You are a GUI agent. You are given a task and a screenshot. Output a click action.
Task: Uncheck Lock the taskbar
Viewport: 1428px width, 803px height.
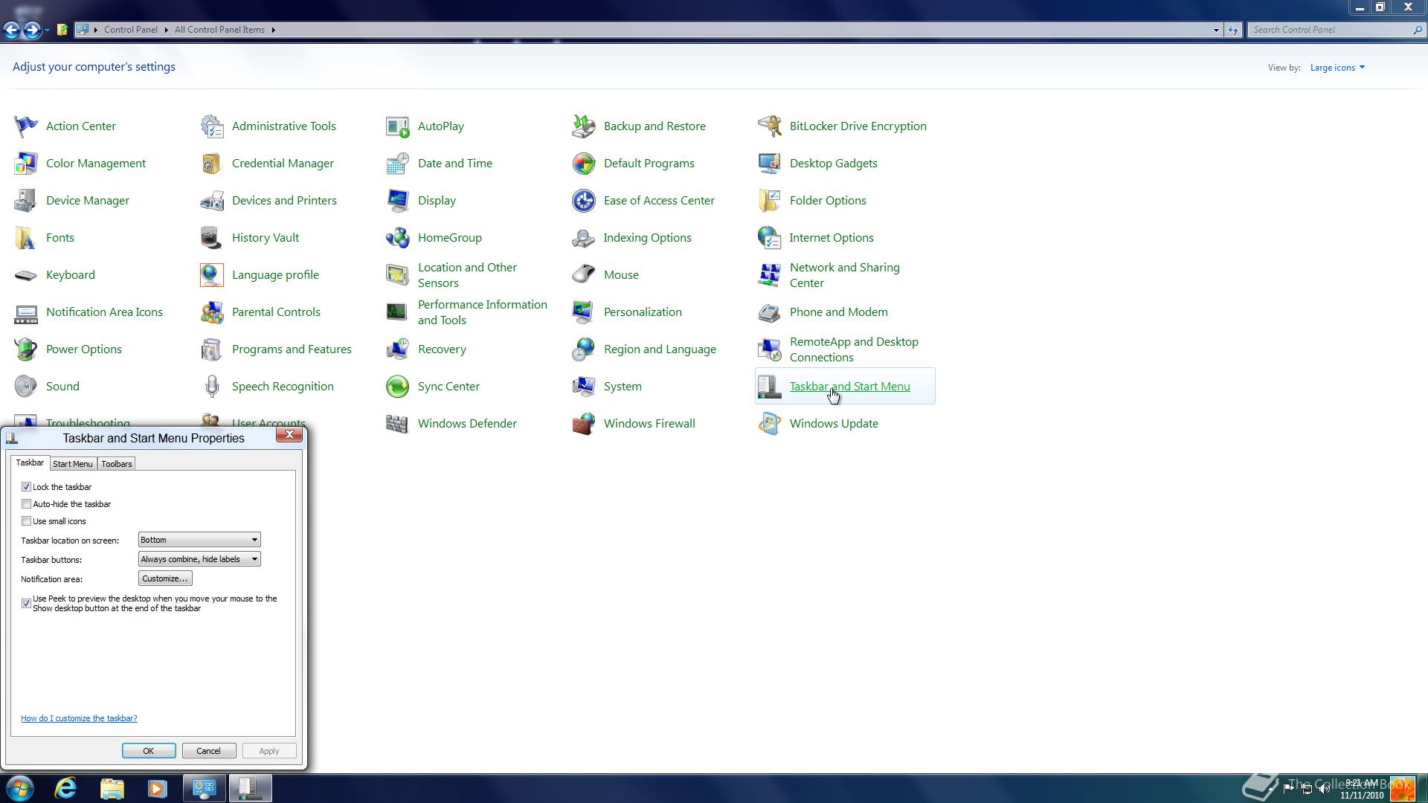pyautogui.click(x=27, y=487)
